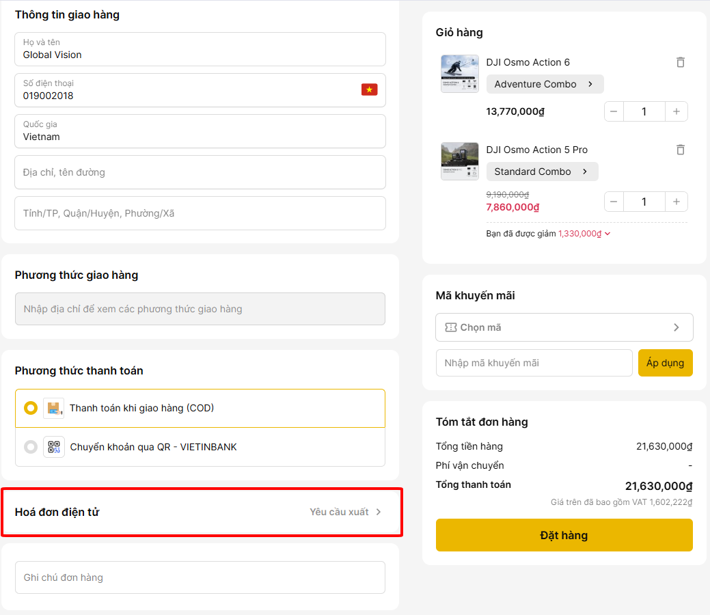Delete DJI Osmo Action 6 from cart

point(680,62)
